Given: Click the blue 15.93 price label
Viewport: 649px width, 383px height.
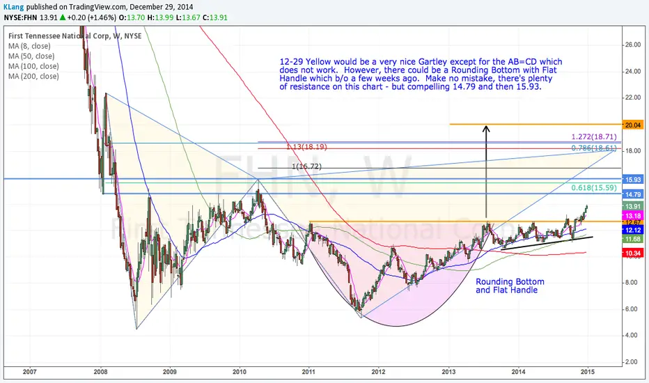Looking at the screenshot, I should pos(633,179).
